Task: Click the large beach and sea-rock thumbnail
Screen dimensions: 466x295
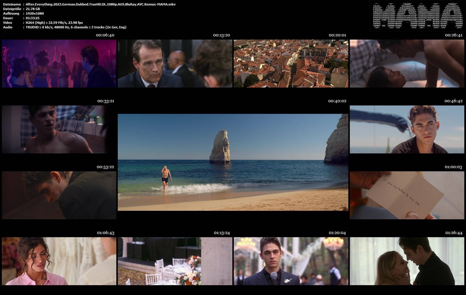Action: [x=233, y=162]
